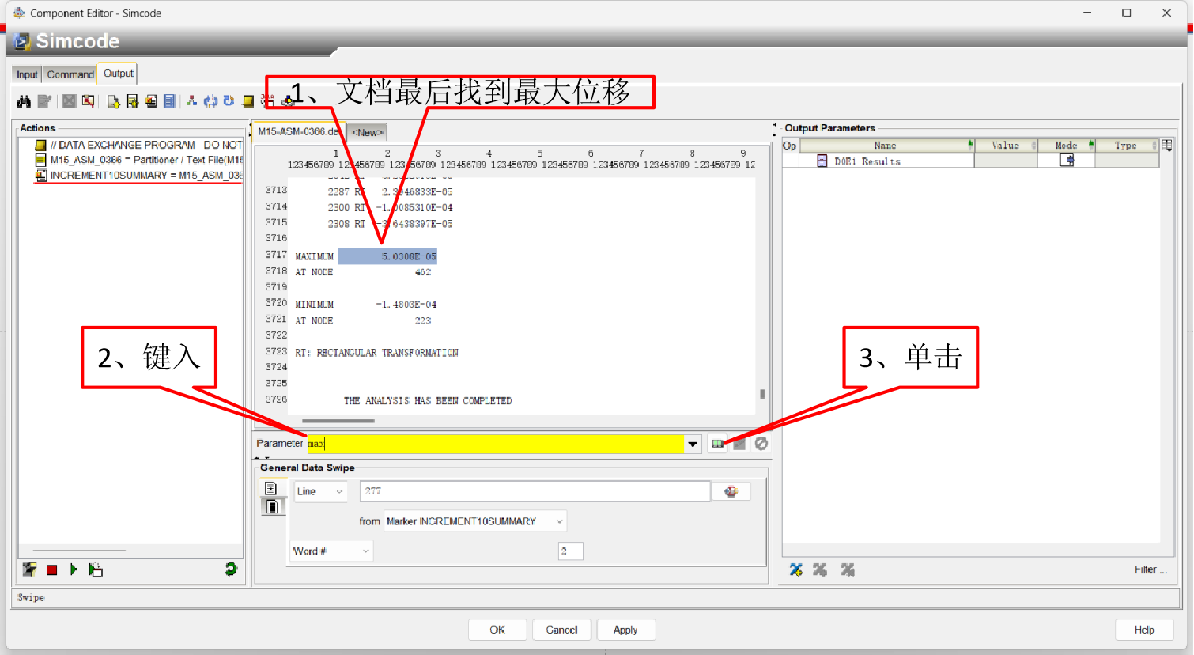Image resolution: width=1194 pixels, height=655 pixels.
Task: Click the Apply button
Action: (x=625, y=630)
